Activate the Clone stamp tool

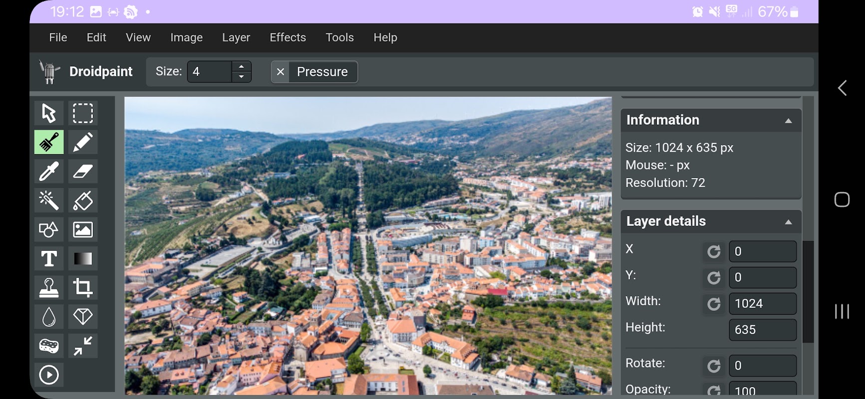[49, 287]
